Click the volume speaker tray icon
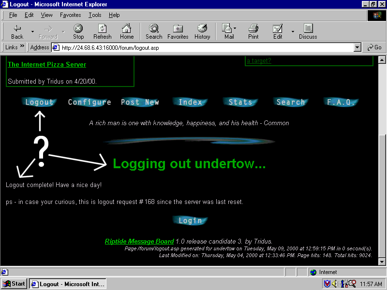387x290 pixels. (x=335, y=284)
